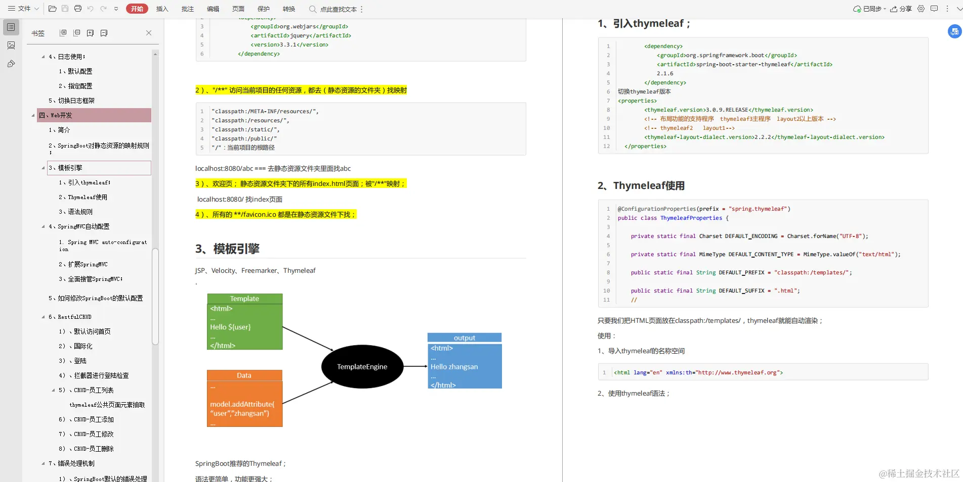
Task: Print the current document
Action: [x=77, y=9]
